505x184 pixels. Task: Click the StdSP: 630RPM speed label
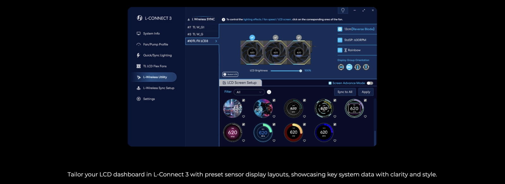355,40
